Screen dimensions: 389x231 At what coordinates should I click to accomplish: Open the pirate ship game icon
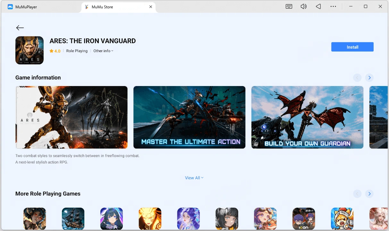pyautogui.click(x=73, y=219)
